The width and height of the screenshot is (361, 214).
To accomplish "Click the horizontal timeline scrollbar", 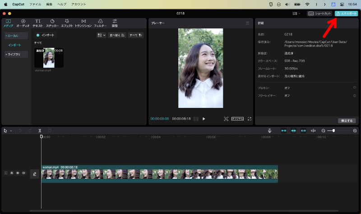I will pyautogui.click(x=184, y=211).
